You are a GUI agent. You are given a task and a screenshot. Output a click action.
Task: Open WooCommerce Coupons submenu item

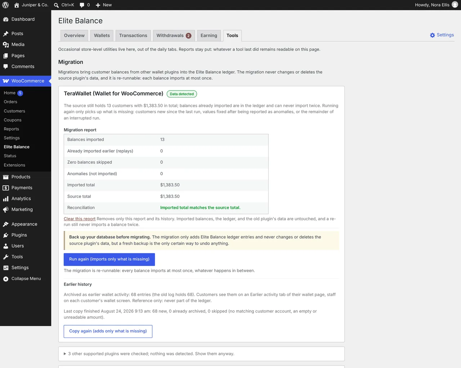tap(13, 120)
